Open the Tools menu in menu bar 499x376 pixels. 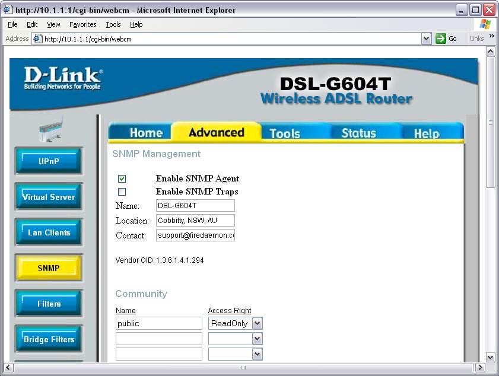click(113, 24)
